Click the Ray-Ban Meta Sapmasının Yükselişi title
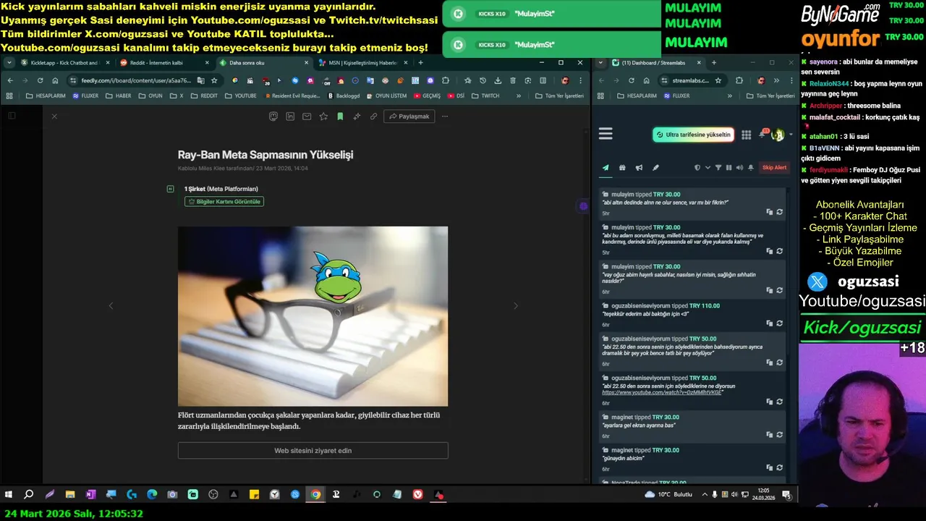 pos(266,155)
